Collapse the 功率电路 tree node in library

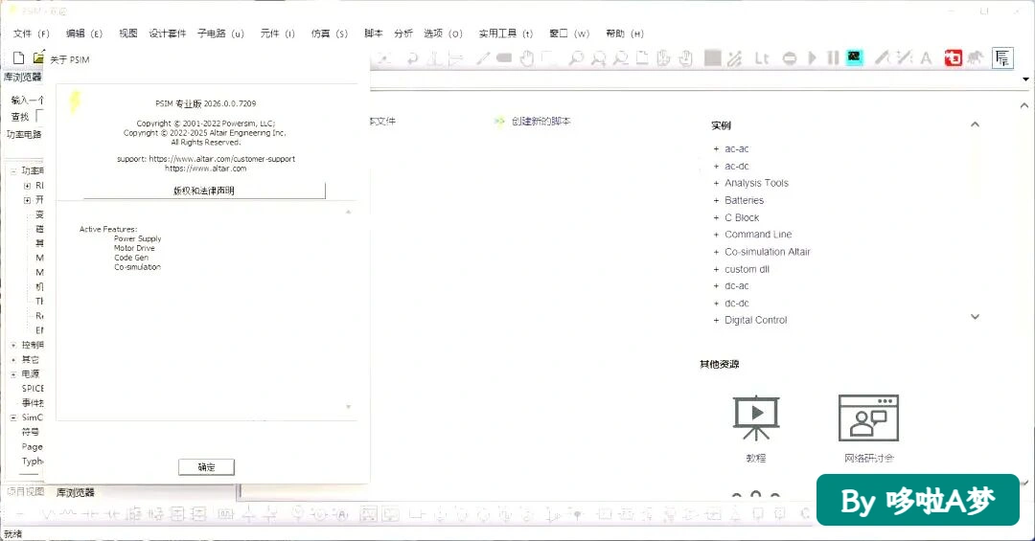tap(13, 170)
